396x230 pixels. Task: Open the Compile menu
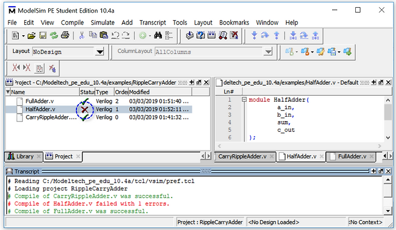click(x=72, y=23)
